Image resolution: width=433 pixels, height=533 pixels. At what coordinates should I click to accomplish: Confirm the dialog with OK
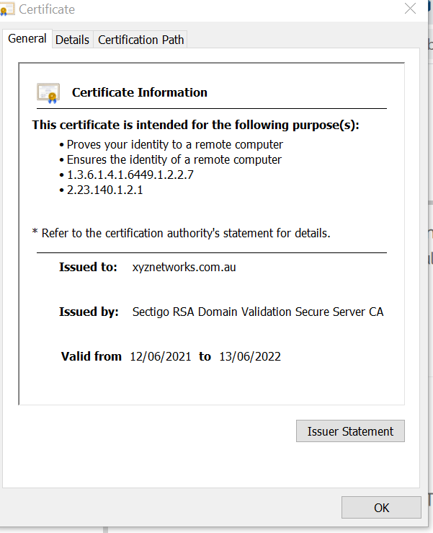pyautogui.click(x=381, y=508)
